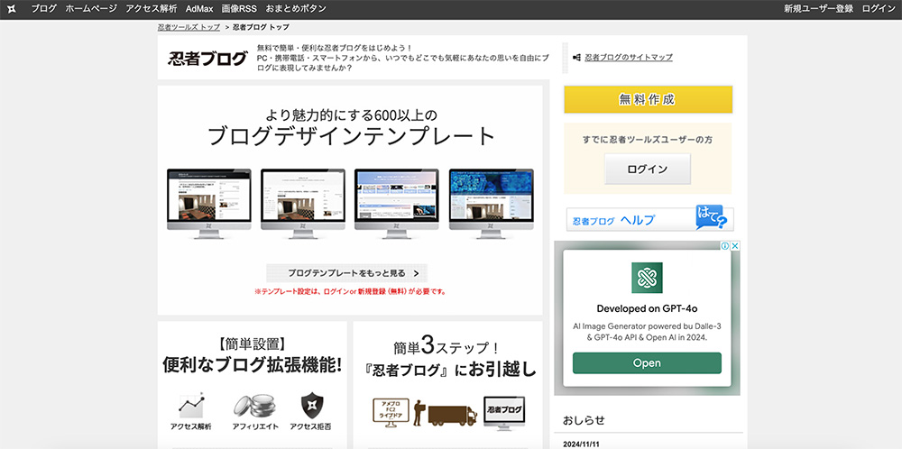Open the AdMax menu item
Viewport: 902px width, 449px height.
[199, 9]
